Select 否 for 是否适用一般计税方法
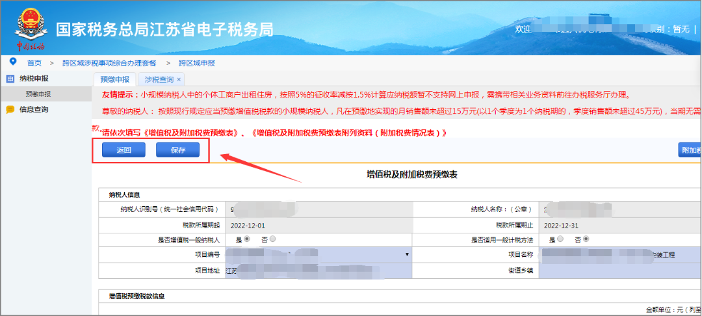The image size is (702, 316). [586, 239]
